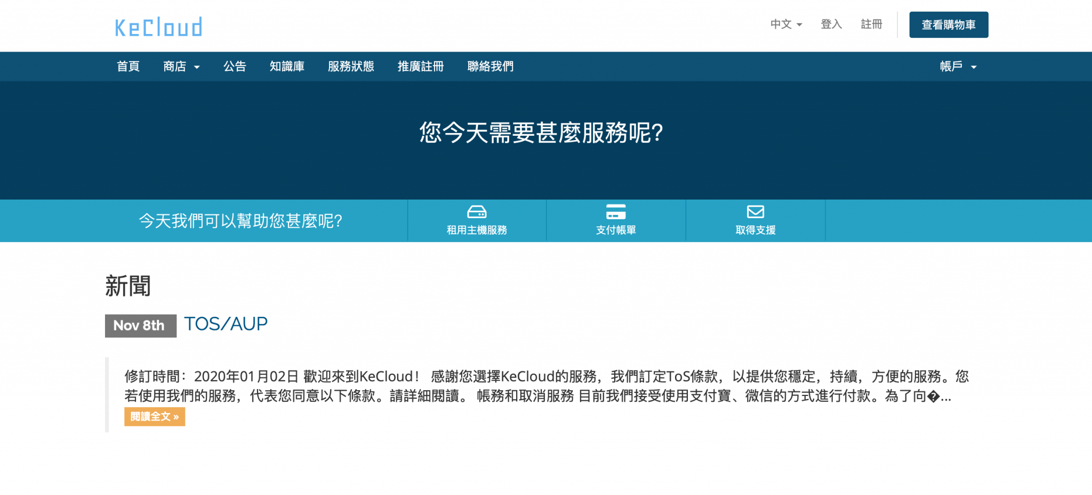The image size is (1092, 495).
Task: Click the envelope icon above 取得支援
Action: (756, 212)
